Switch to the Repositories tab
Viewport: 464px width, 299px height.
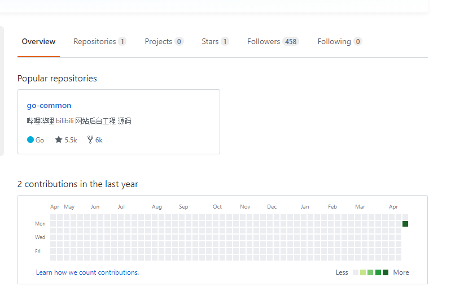tap(94, 41)
